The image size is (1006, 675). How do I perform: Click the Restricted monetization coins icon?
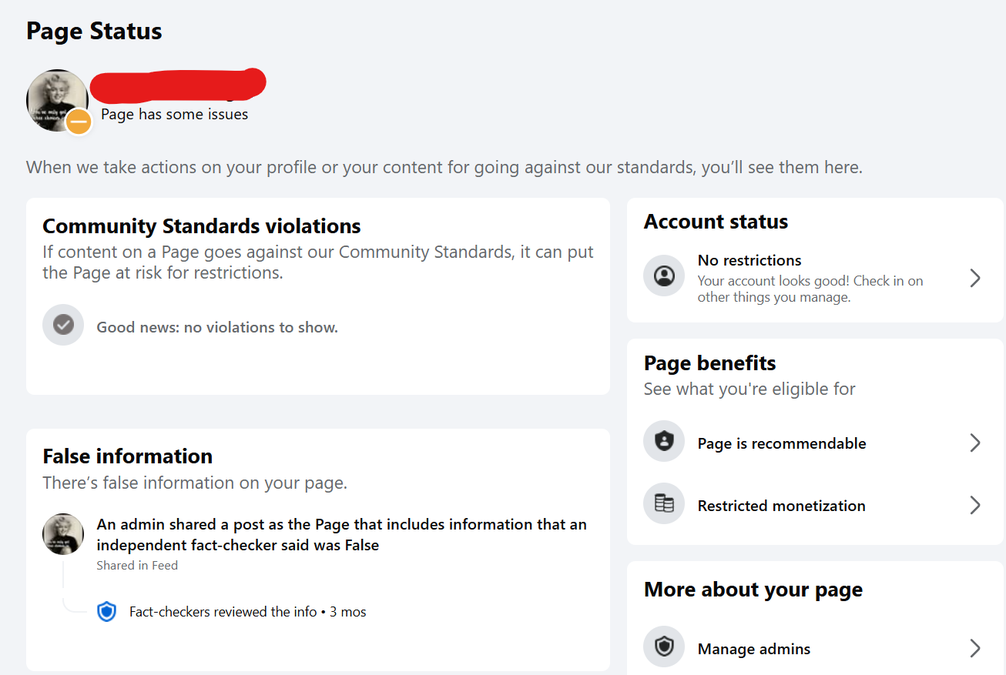tap(664, 503)
